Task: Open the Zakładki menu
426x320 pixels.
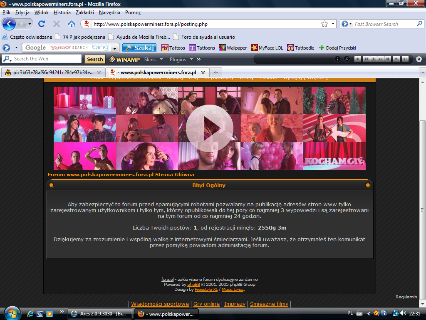Action: pyautogui.click(x=85, y=12)
